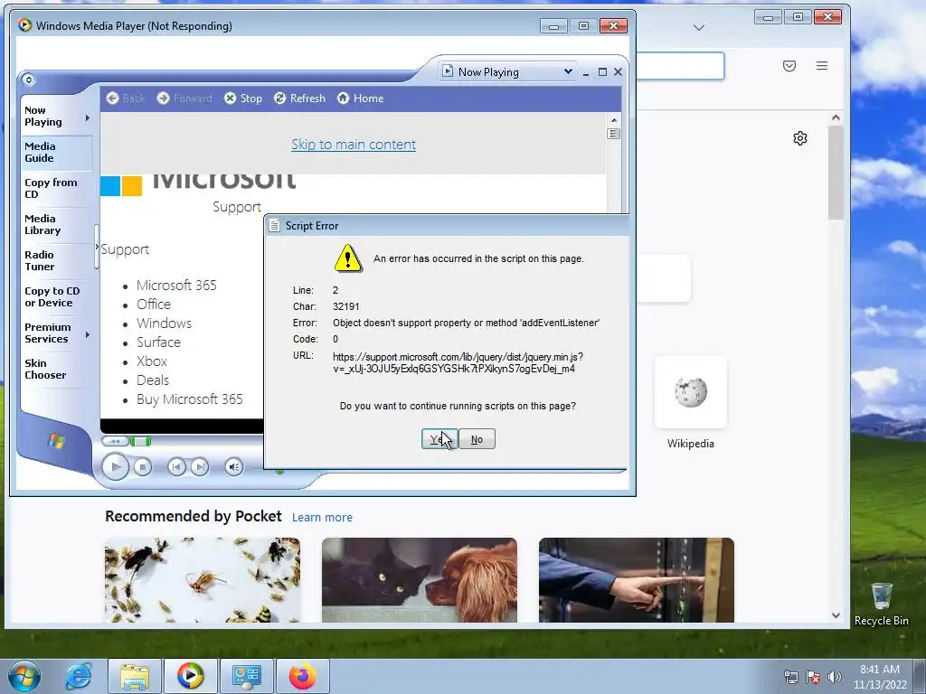Click Yes in Script Error dialog
The height and width of the screenshot is (694, 926).
click(x=439, y=439)
